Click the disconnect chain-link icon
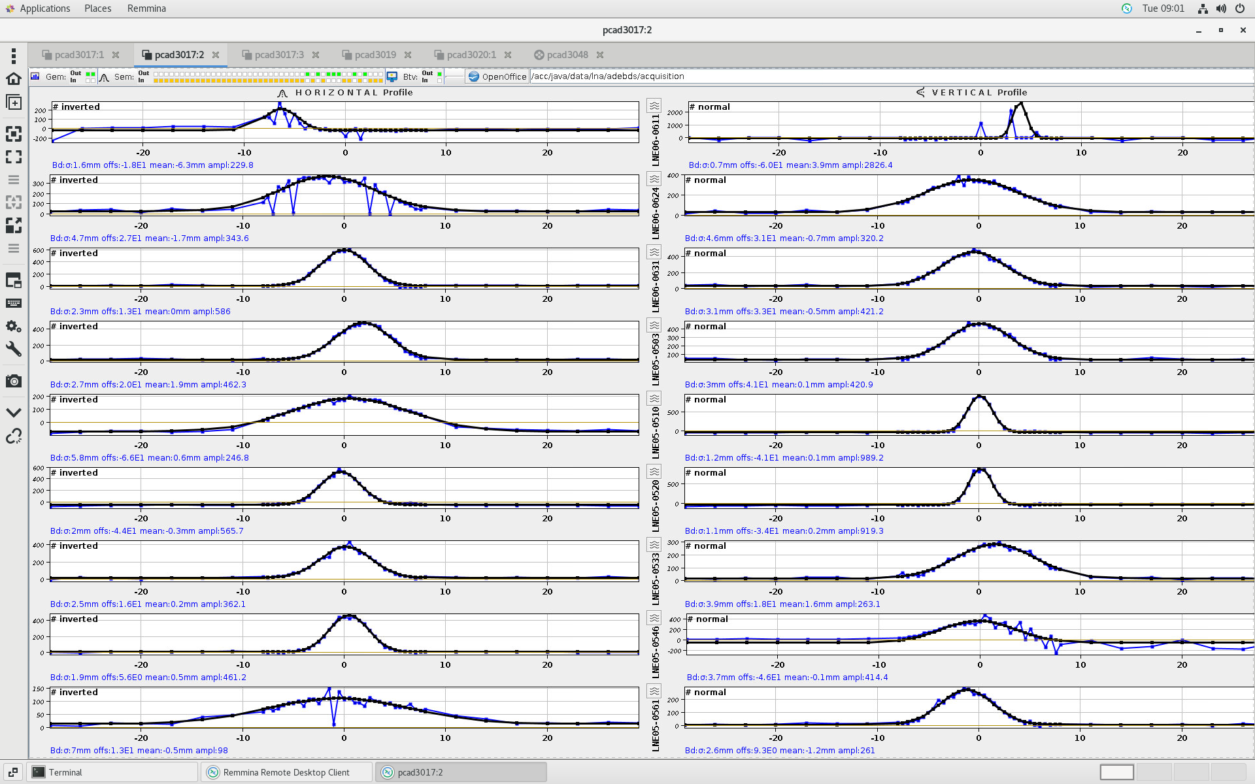Image resolution: width=1255 pixels, height=784 pixels. pyautogui.click(x=13, y=436)
